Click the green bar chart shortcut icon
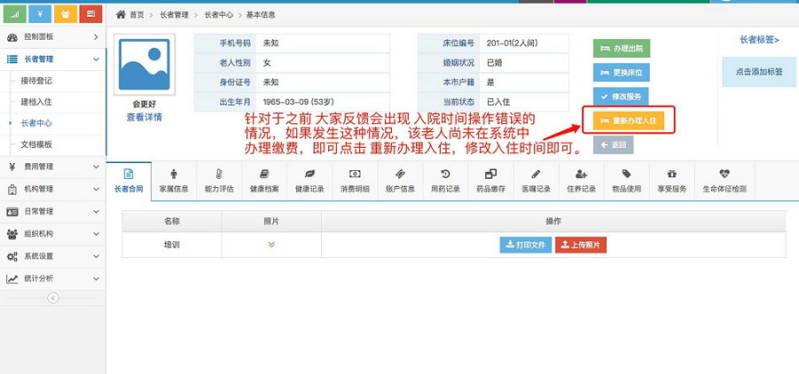The height and width of the screenshot is (374, 799). click(15, 14)
